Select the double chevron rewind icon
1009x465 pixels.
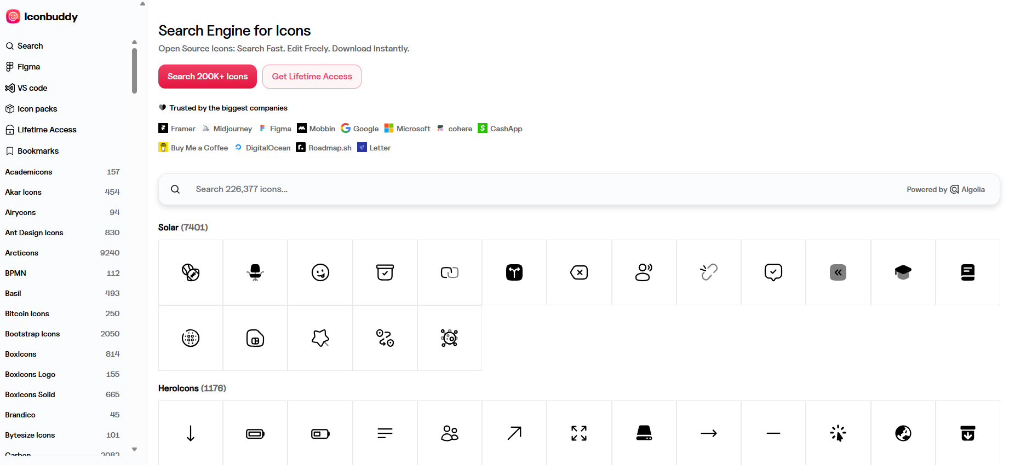pyautogui.click(x=838, y=272)
